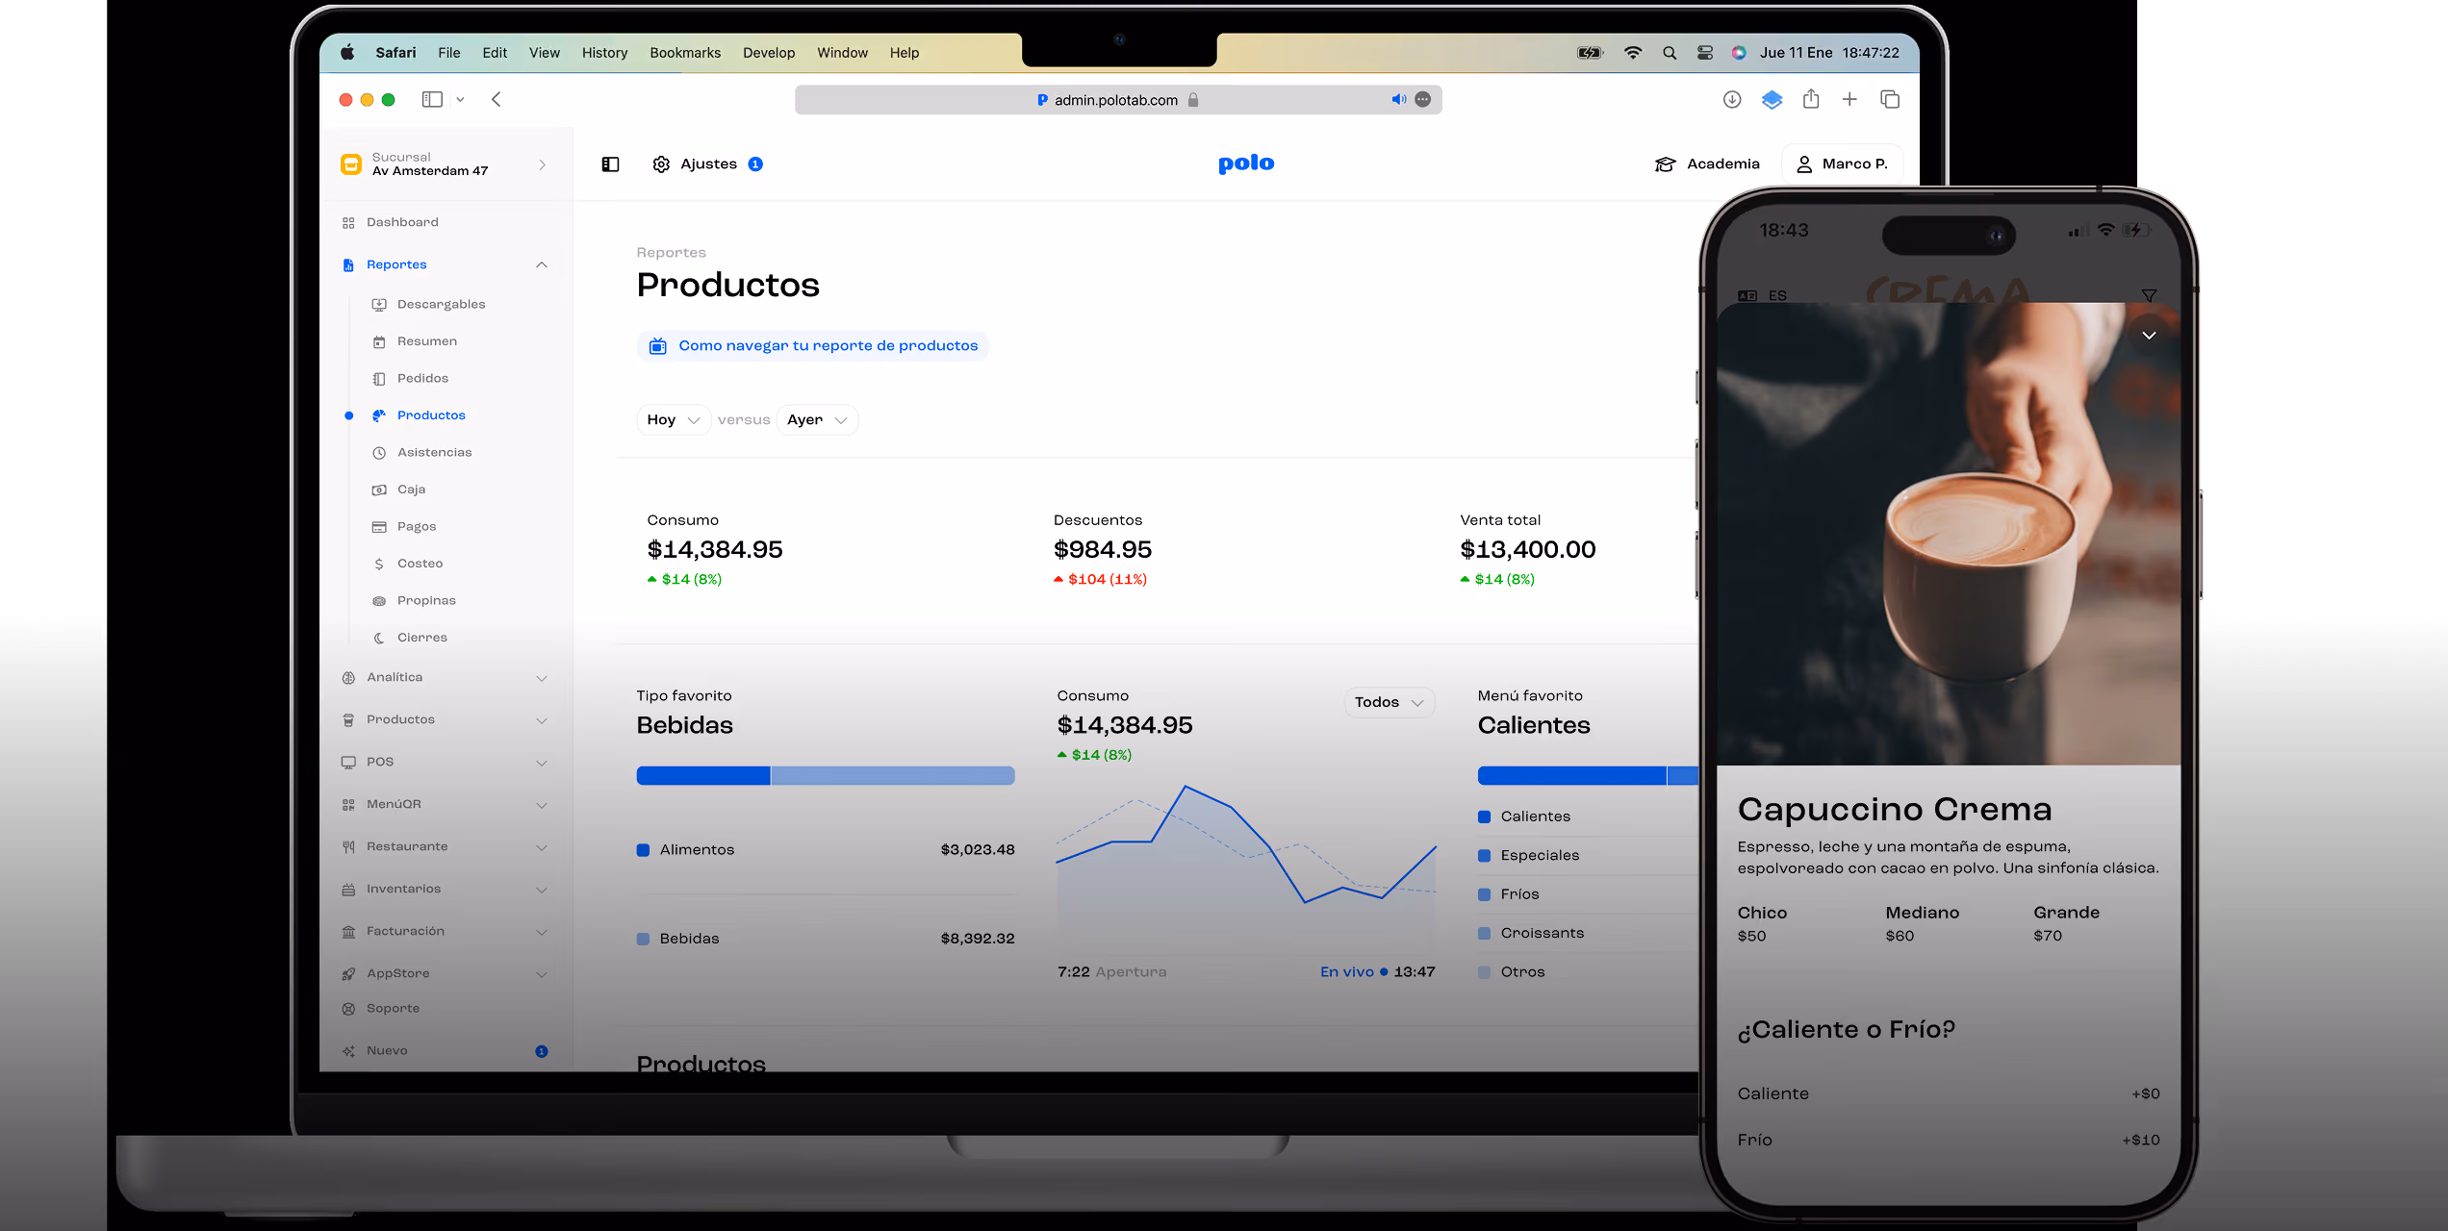This screenshot has height=1231, width=2448.
Task: Open the Hoy date dropdown
Action: 674,420
